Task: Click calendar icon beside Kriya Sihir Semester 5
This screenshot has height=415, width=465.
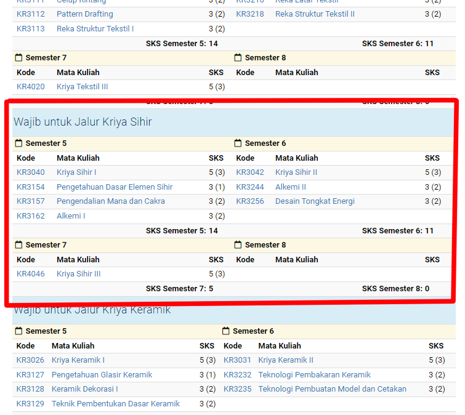Action: point(18,143)
